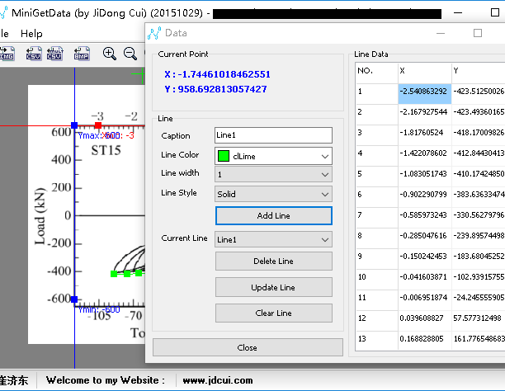This screenshot has width=505, height=391.
Task: Zoom out with the magnifier minus icon
Action: 130,54
